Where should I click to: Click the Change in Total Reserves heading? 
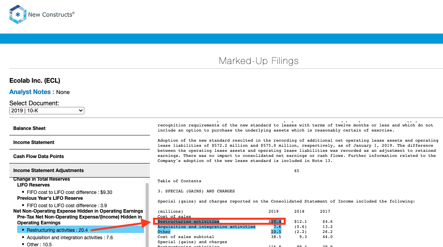[41, 179]
